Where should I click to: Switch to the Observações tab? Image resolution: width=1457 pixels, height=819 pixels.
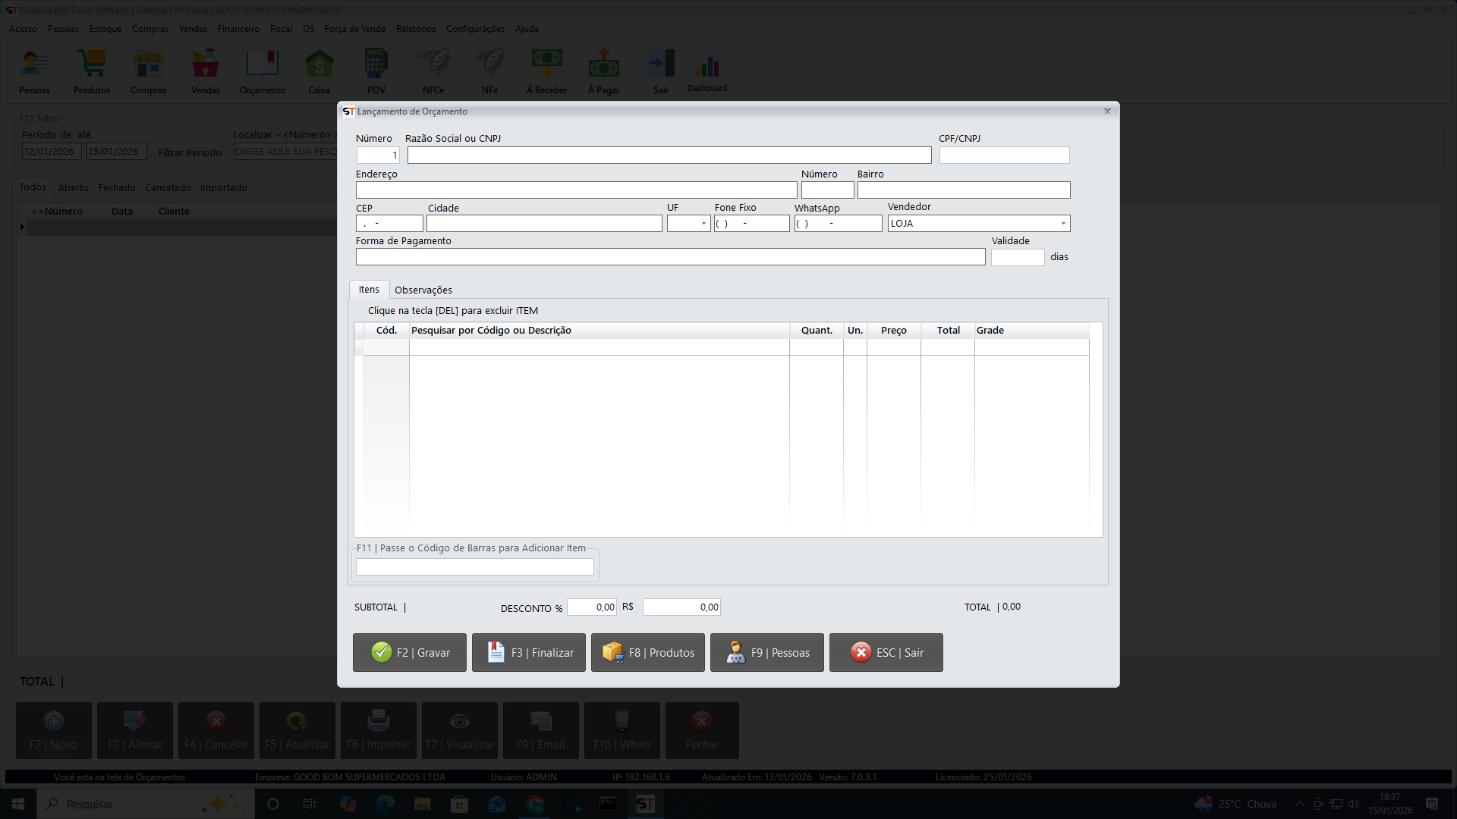point(423,290)
